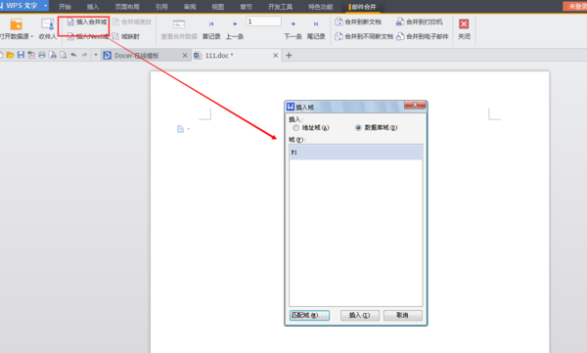Click the 插入Next域 button
The height and width of the screenshot is (353, 587).
[x=87, y=36]
